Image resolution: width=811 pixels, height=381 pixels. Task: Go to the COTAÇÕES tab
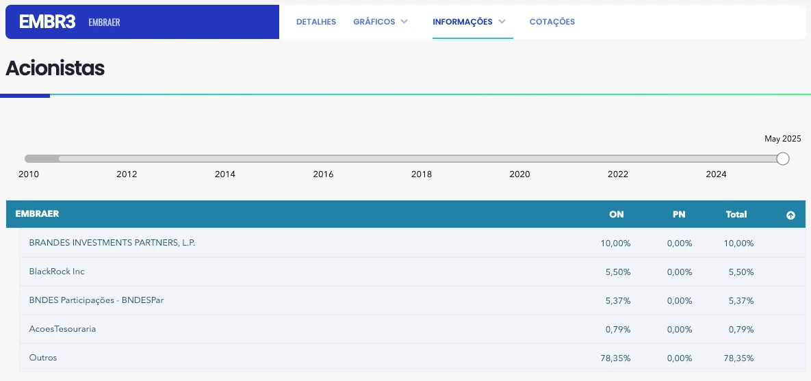pos(552,22)
